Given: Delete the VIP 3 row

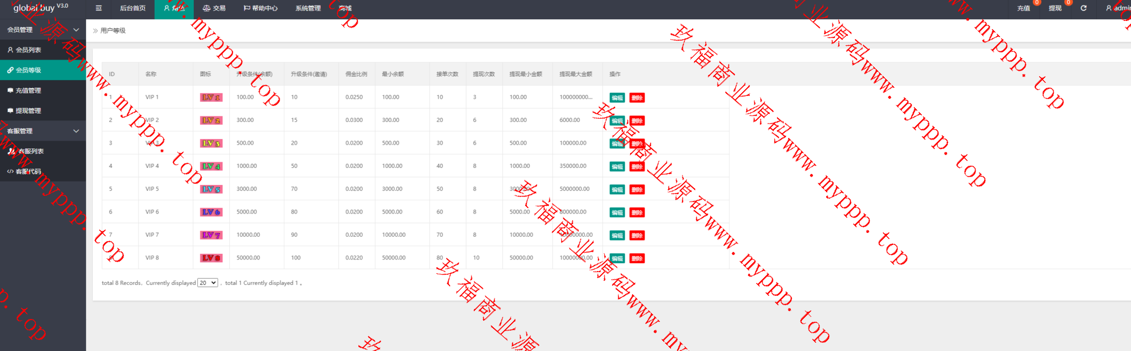Looking at the screenshot, I should (x=637, y=143).
